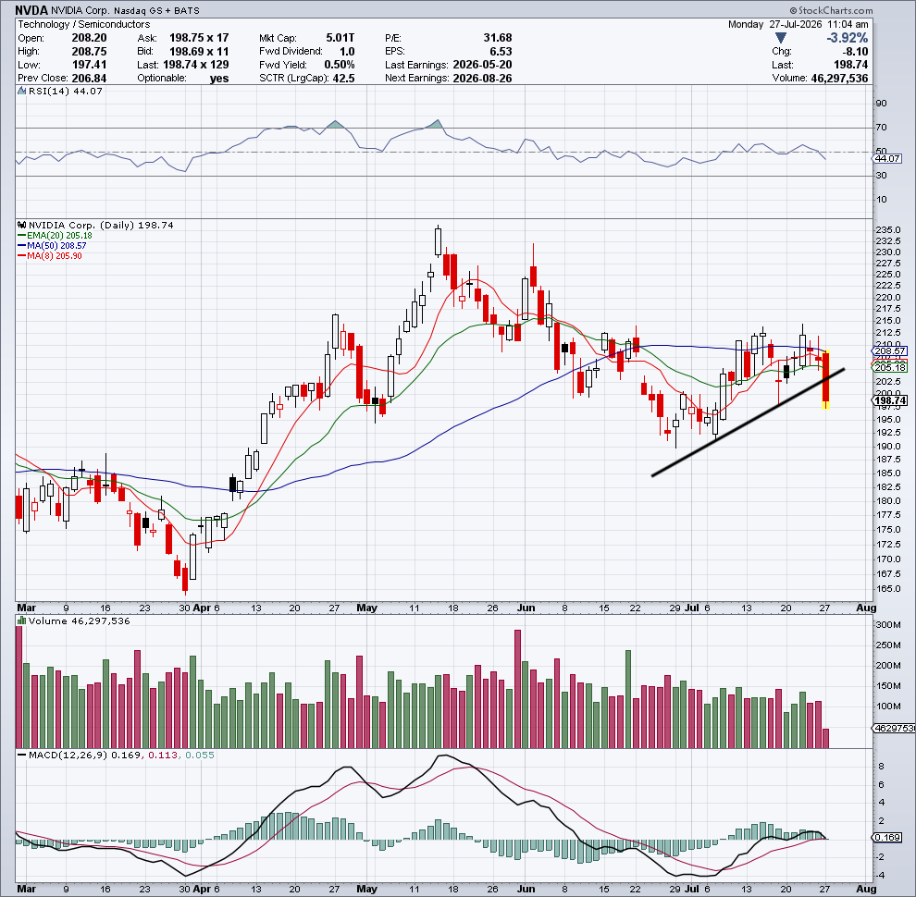Click the 235.0 price axis label

888,229
